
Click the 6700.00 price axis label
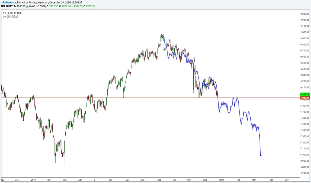pyautogui.click(x=305, y=173)
